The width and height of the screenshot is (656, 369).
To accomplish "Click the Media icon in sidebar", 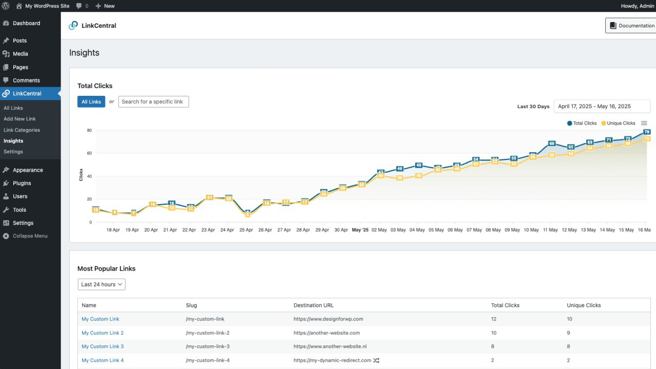I will pyautogui.click(x=6, y=54).
